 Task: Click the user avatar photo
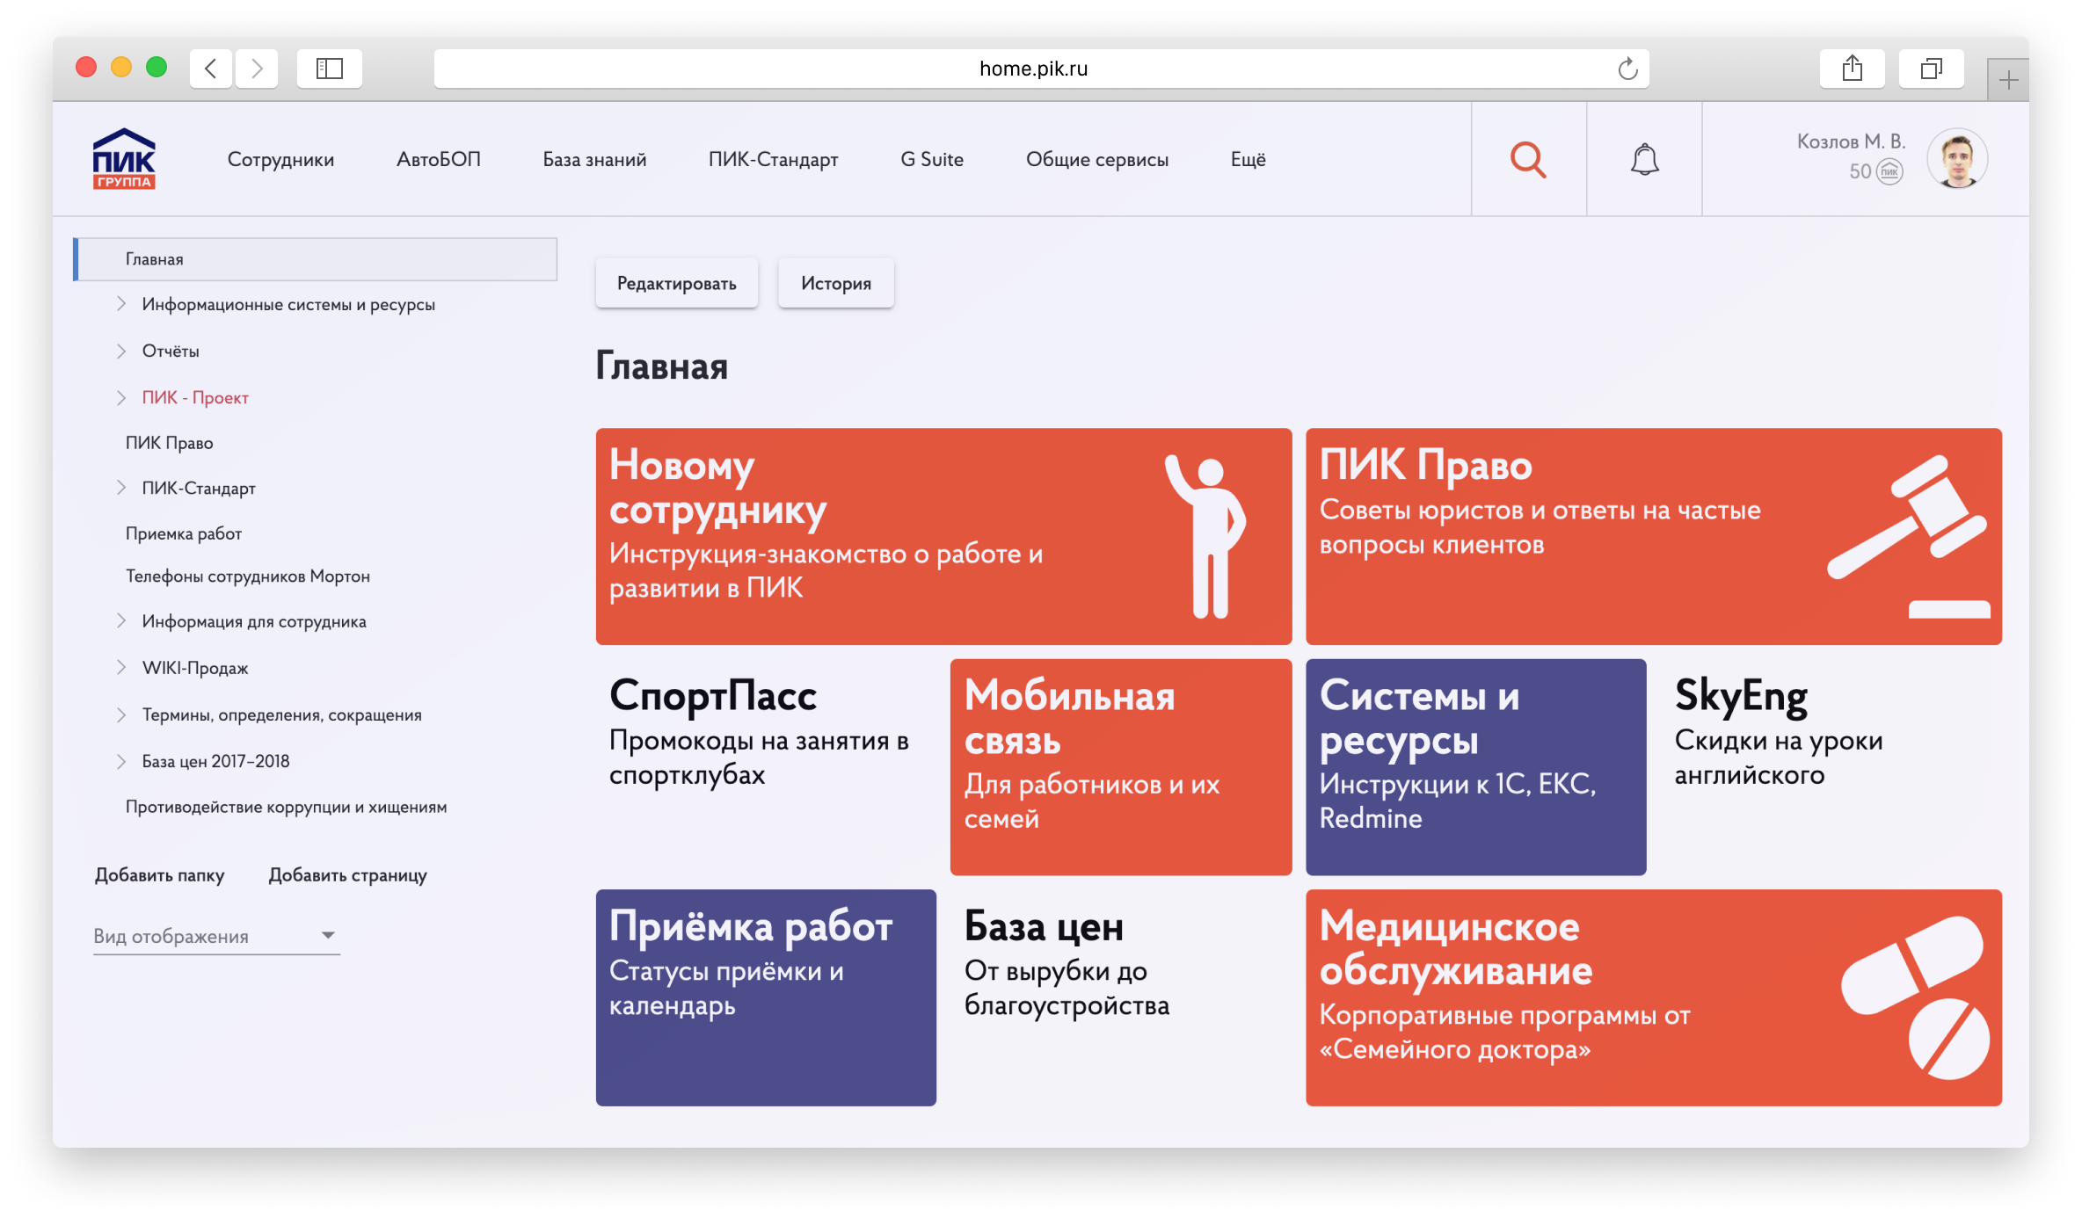(x=1957, y=159)
